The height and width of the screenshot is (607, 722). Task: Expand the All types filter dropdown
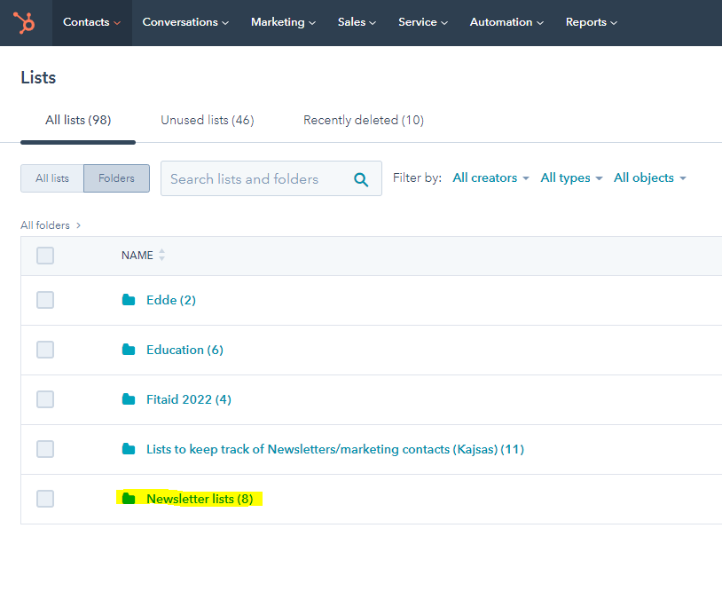pyautogui.click(x=571, y=178)
